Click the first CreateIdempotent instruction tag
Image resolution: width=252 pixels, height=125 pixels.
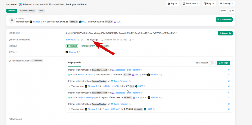click(99, 70)
